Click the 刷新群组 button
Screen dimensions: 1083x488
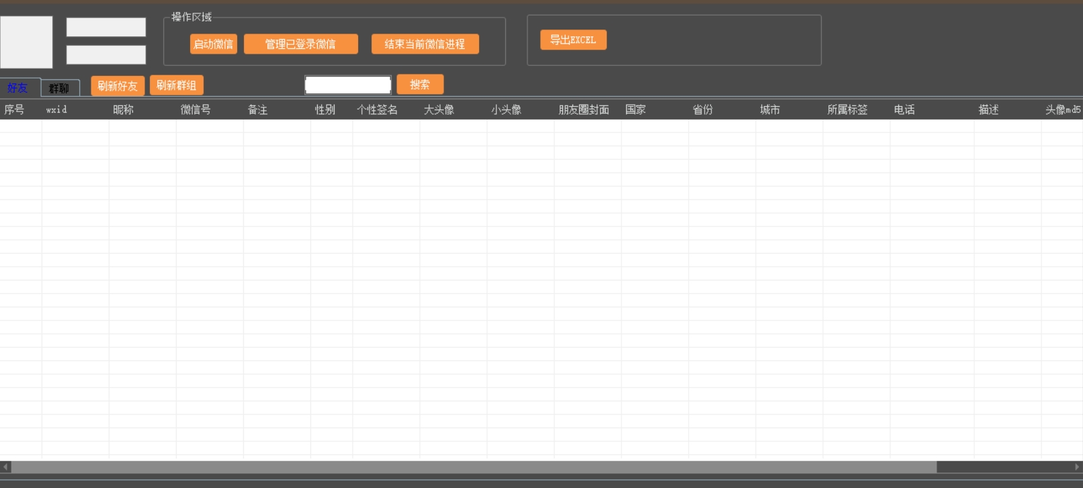[x=176, y=85]
